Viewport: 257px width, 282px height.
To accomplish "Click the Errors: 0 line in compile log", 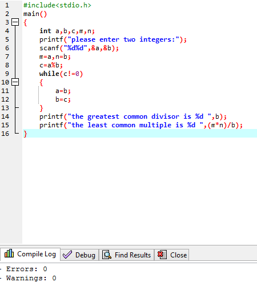I will [x=26, y=269].
